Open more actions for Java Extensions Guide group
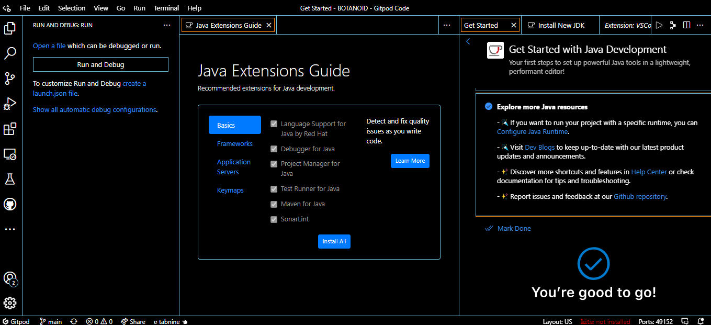This screenshot has width=711, height=325. click(447, 25)
